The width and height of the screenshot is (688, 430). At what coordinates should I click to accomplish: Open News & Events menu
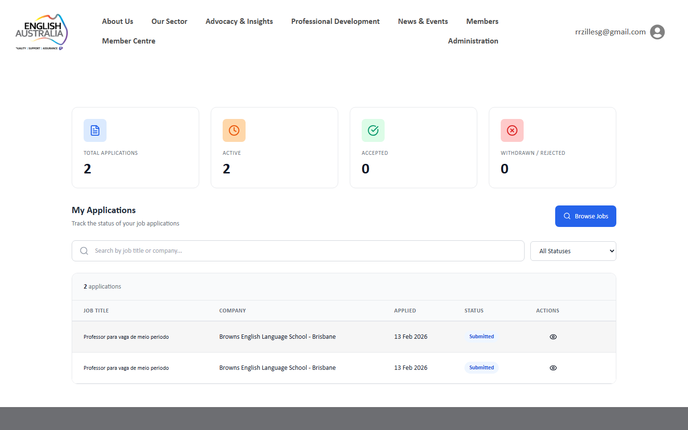[423, 21]
